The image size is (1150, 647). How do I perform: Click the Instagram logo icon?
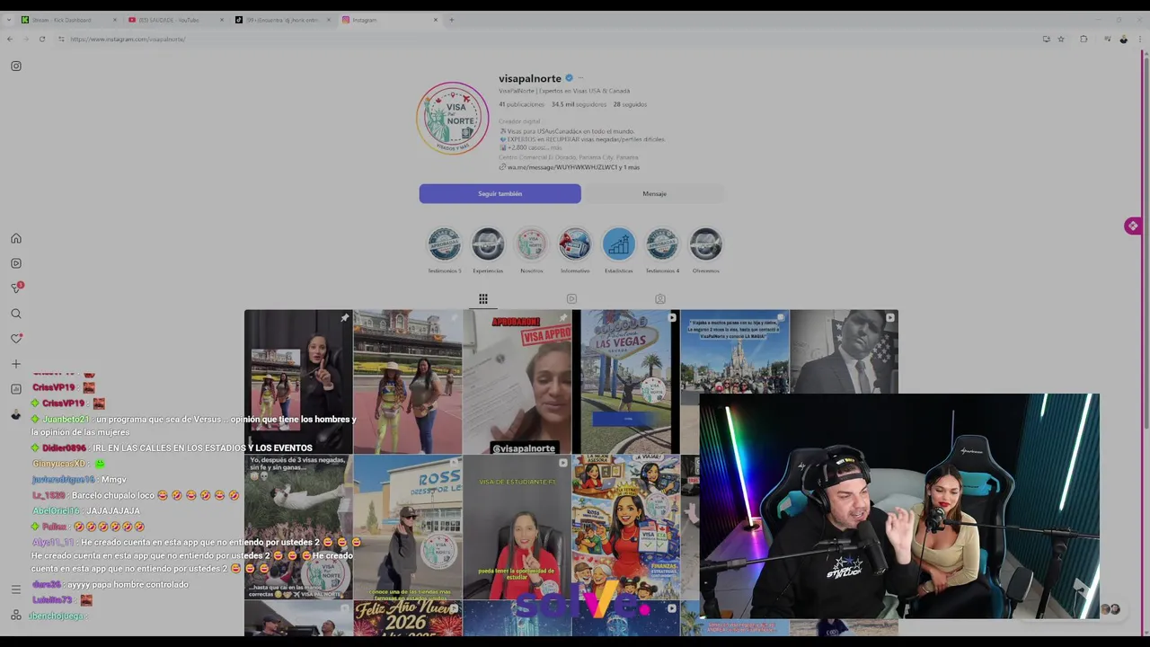[16, 66]
